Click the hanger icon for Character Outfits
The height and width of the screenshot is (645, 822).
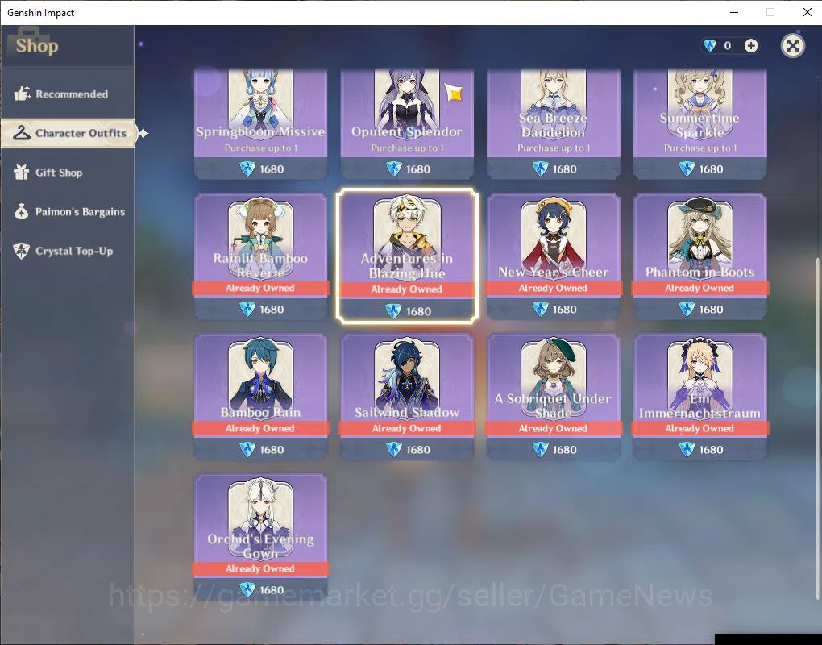[22, 133]
